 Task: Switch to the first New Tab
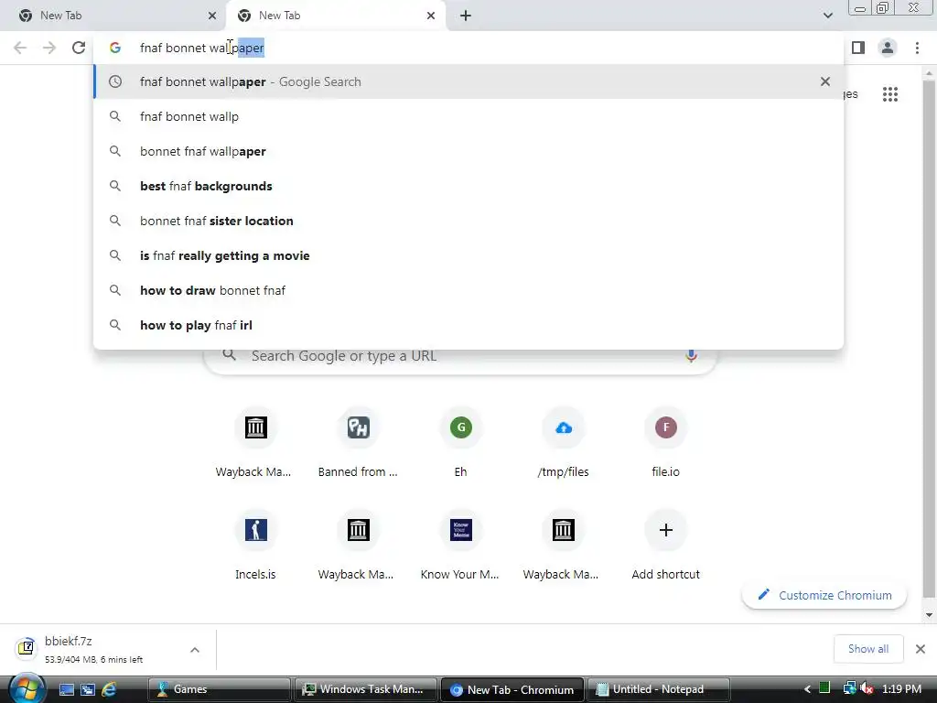click(113, 16)
